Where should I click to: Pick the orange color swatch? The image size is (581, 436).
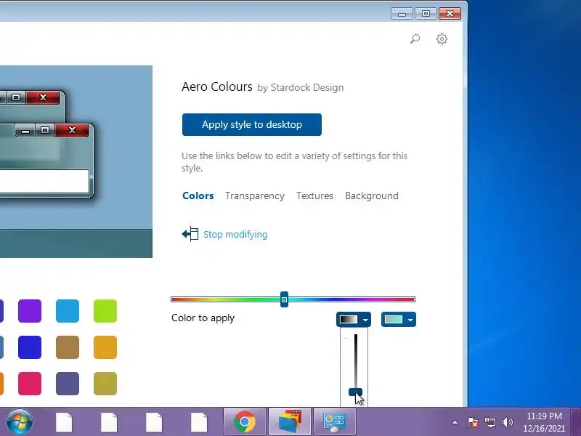(x=105, y=347)
